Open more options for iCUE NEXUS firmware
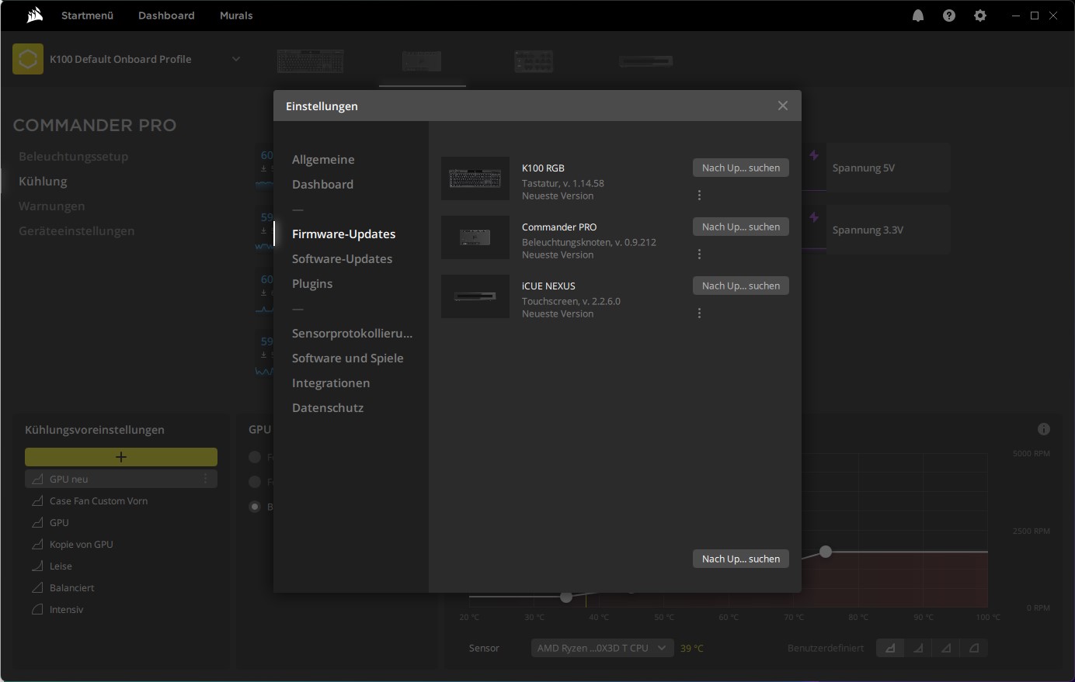1075x682 pixels. coord(699,313)
